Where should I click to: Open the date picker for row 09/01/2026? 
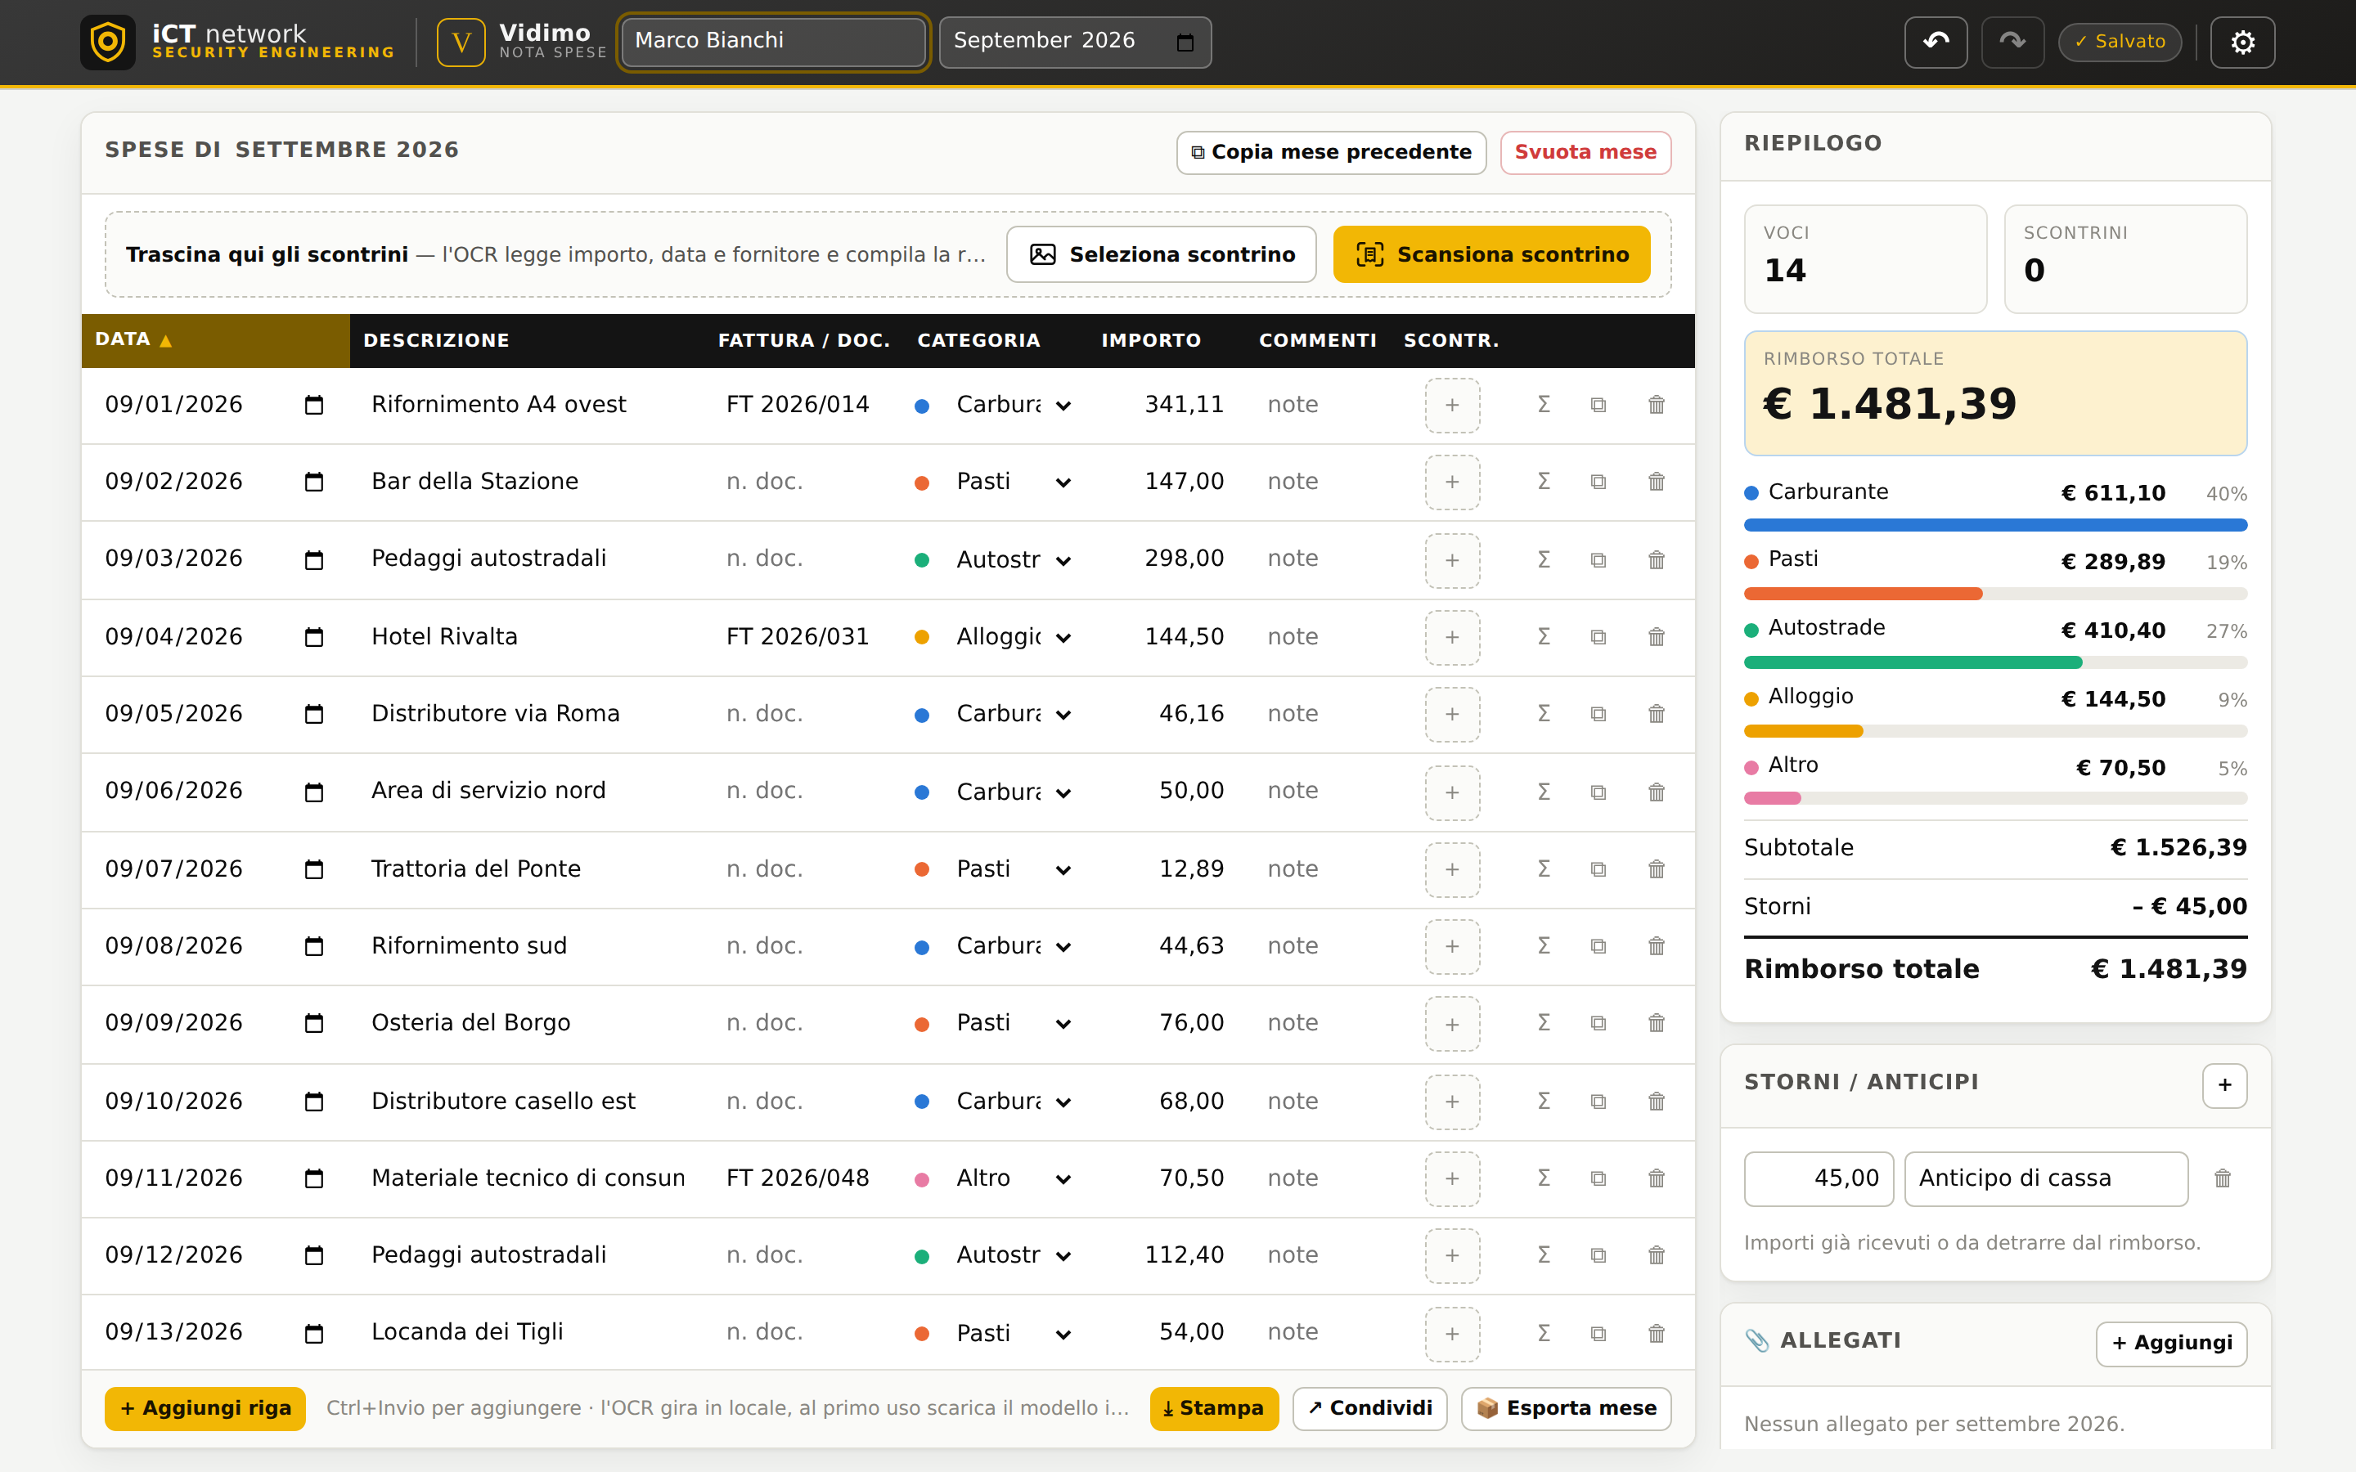[313, 405]
